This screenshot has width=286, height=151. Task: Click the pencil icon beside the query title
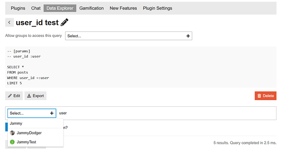[x=65, y=22]
